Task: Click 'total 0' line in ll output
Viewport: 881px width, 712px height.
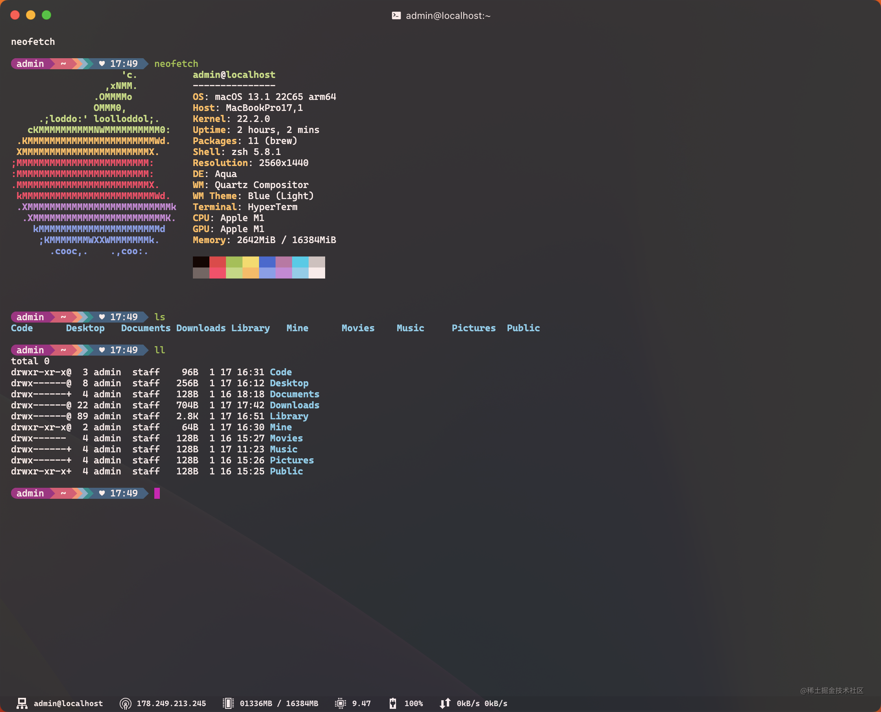Action: 30,361
